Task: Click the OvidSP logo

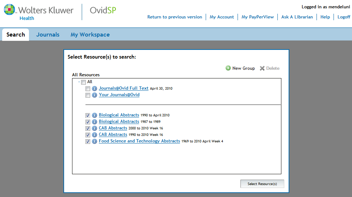Action: (103, 10)
